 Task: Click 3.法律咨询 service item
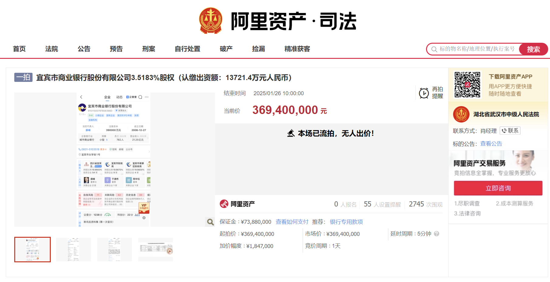click(467, 213)
